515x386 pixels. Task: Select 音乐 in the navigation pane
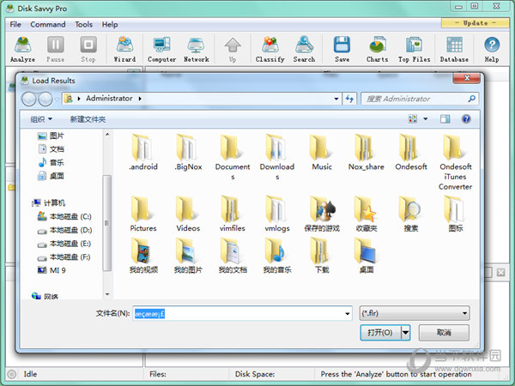coord(51,162)
